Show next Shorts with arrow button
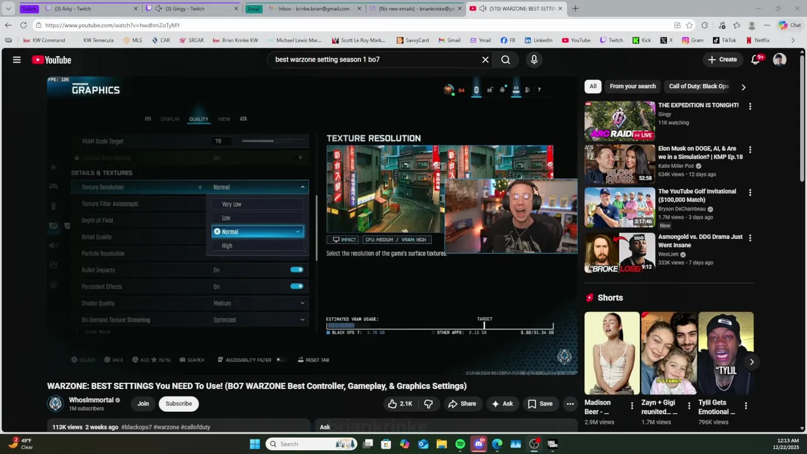 pos(752,362)
